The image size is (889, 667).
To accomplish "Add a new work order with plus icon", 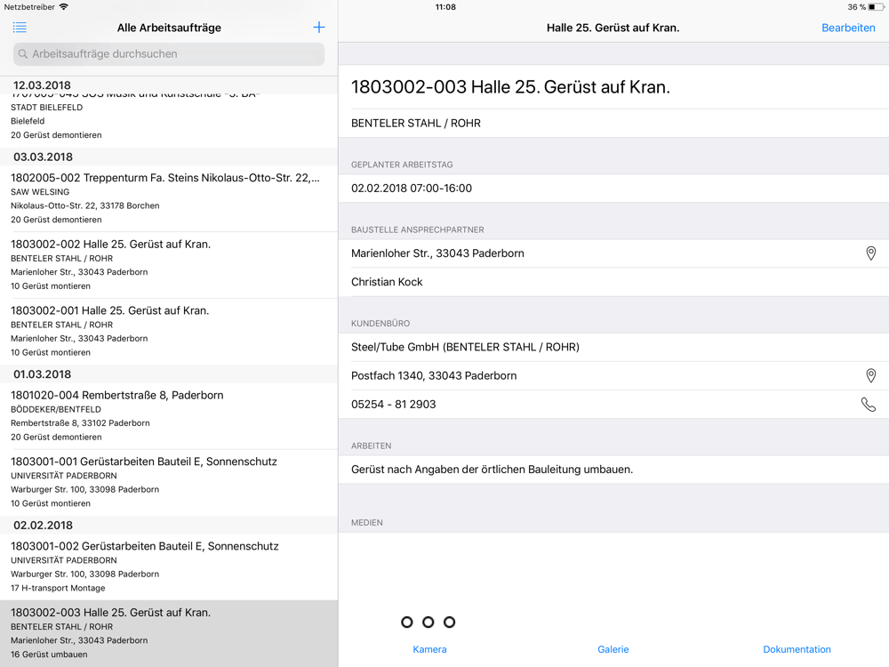I will point(319,28).
